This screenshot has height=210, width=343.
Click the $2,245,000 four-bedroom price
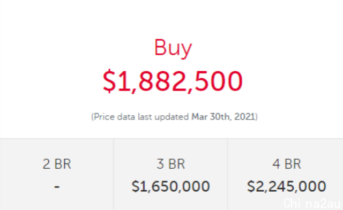click(x=287, y=186)
